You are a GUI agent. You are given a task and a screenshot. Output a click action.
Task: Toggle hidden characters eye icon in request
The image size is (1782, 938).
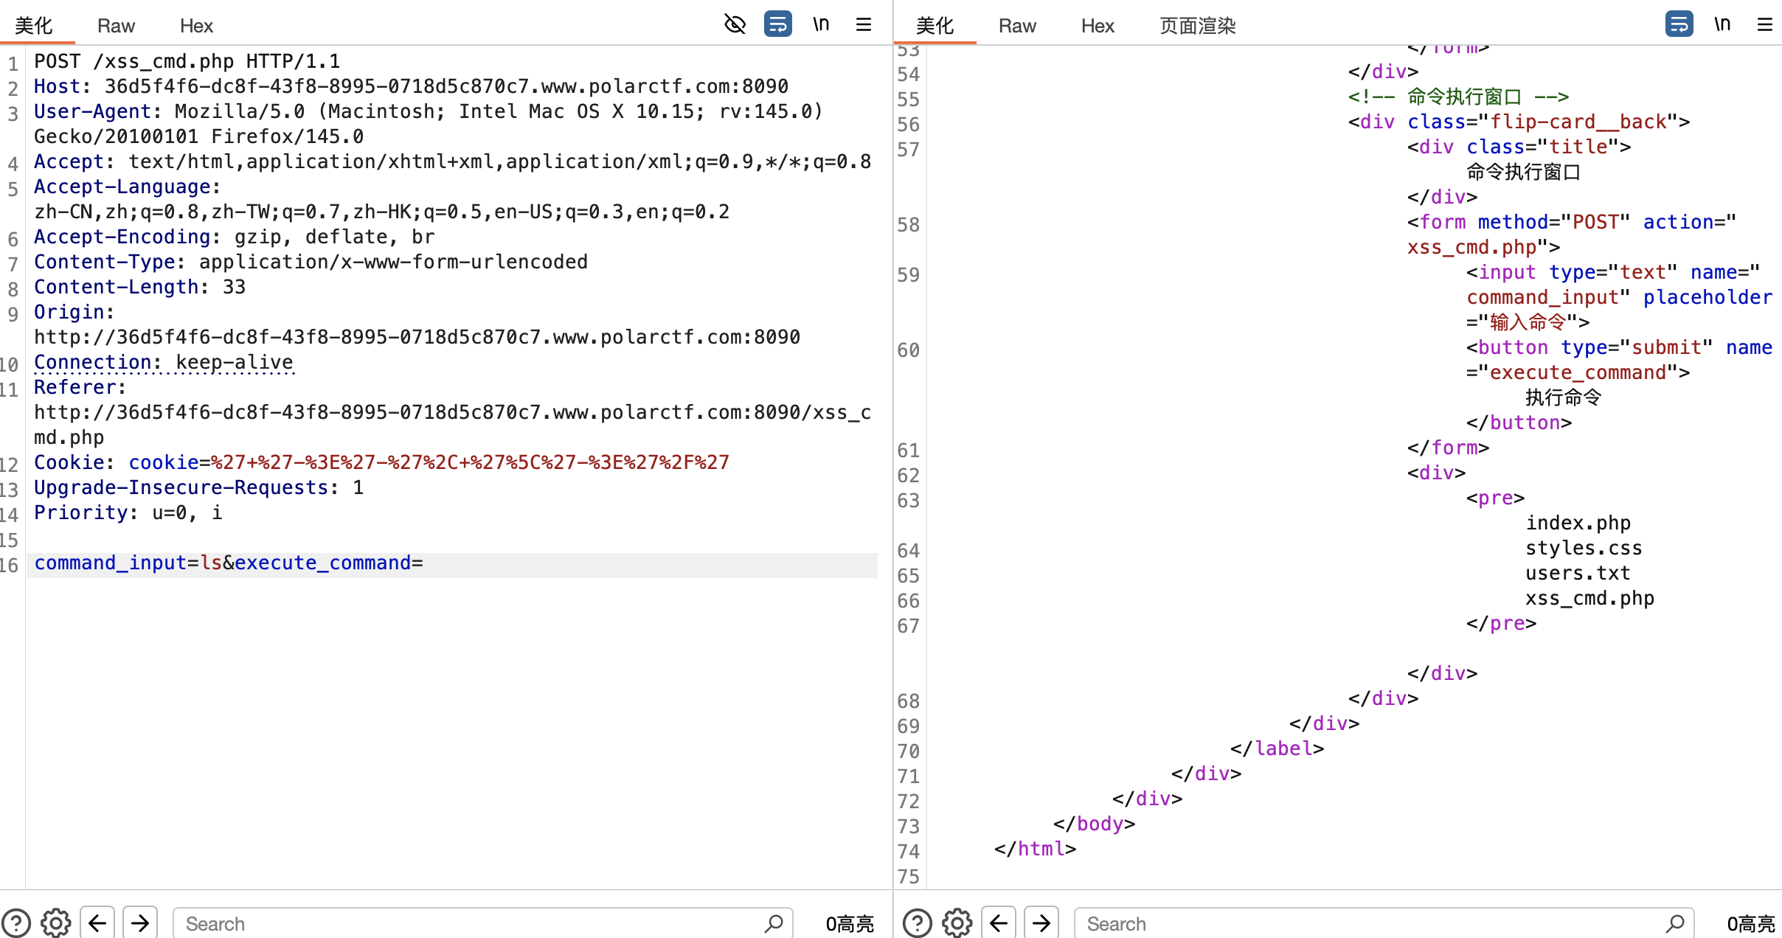point(735,24)
